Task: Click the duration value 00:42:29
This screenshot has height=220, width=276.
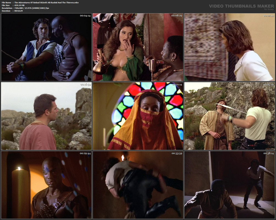Action: [18, 11]
